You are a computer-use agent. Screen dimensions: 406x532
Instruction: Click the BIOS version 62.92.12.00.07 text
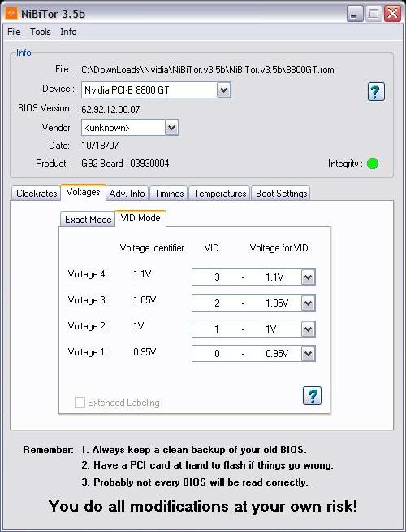110,109
